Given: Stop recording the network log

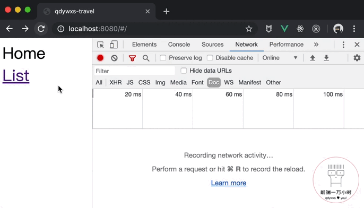Looking at the screenshot, I should coord(100,58).
